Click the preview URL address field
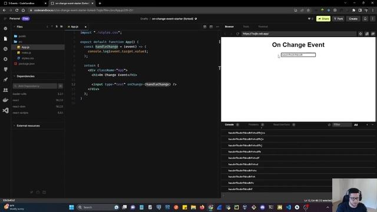The image size is (377, 212). (x=299, y=34)
